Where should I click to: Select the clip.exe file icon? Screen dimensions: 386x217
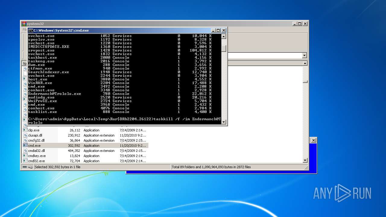click(x=25, y=130)
